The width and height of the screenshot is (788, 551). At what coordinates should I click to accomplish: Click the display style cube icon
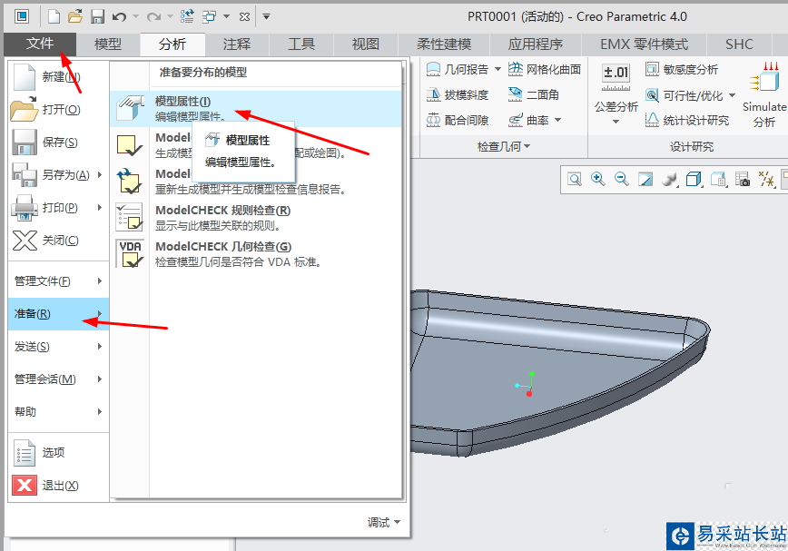pos(694,179)
